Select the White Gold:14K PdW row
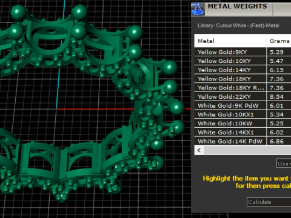The width and height of the screenshot is (291, 218). (242, 141)
